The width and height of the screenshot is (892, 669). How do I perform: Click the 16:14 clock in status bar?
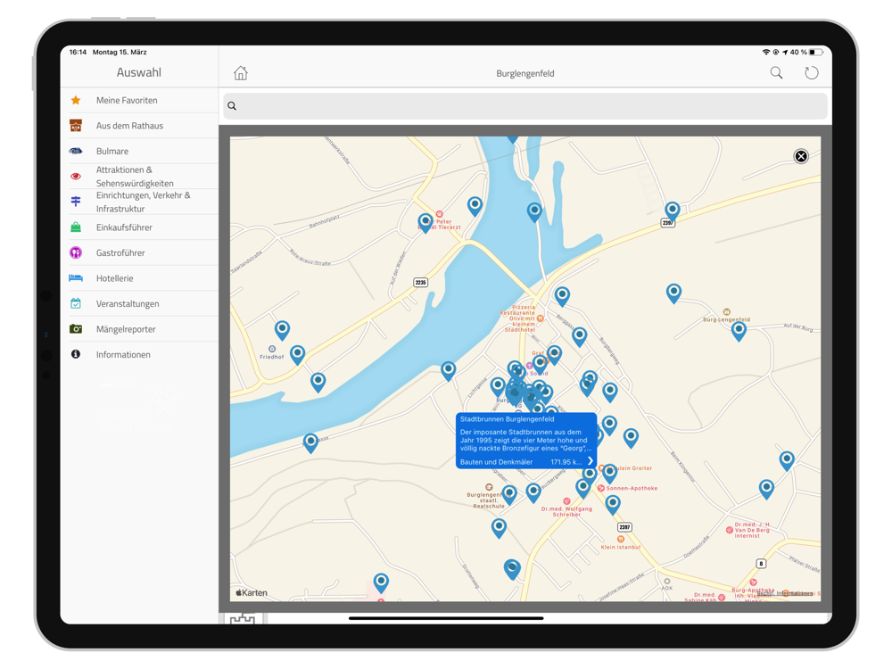coord(78,52)
